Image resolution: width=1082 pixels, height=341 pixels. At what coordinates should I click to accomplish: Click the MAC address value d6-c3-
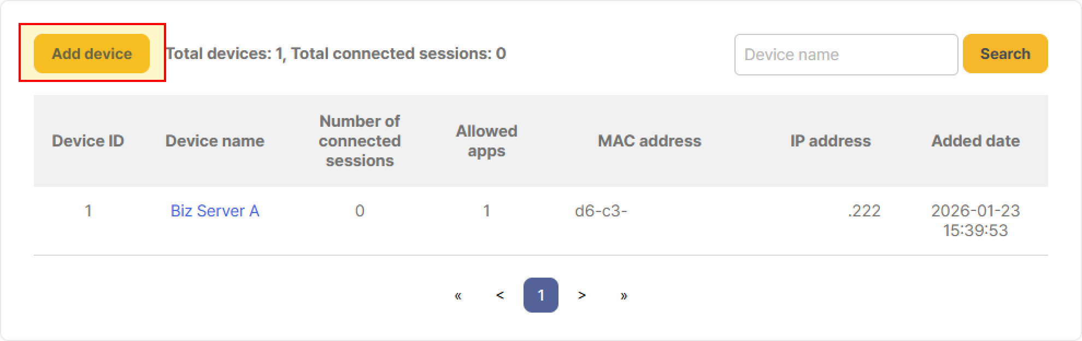[x=601, y=211]
